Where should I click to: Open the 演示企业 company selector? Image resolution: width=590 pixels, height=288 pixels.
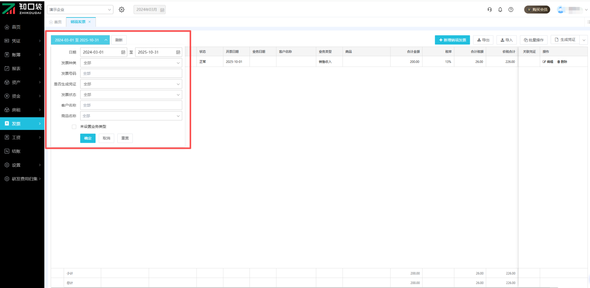(x=80, y=10)
